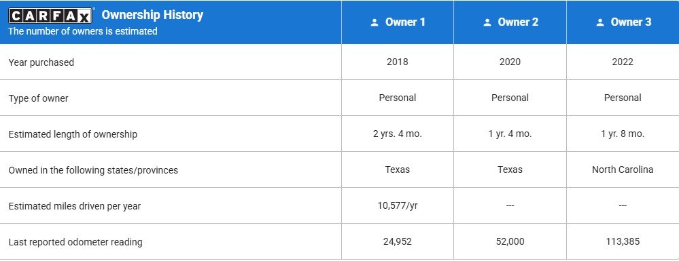
Task: Select the North Carolina cell
Action: click(x=623, y=170)
